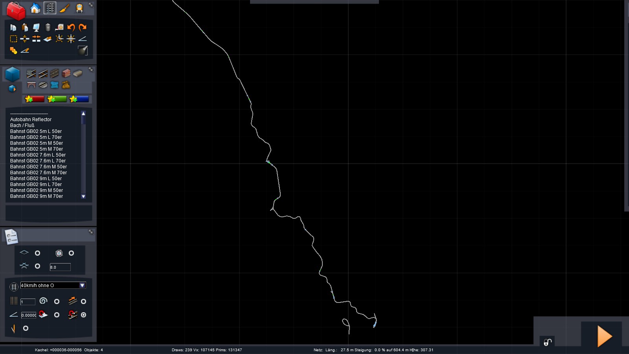Screen dimensions: 629x354
Task: Undo the last action
Action: 71,28
